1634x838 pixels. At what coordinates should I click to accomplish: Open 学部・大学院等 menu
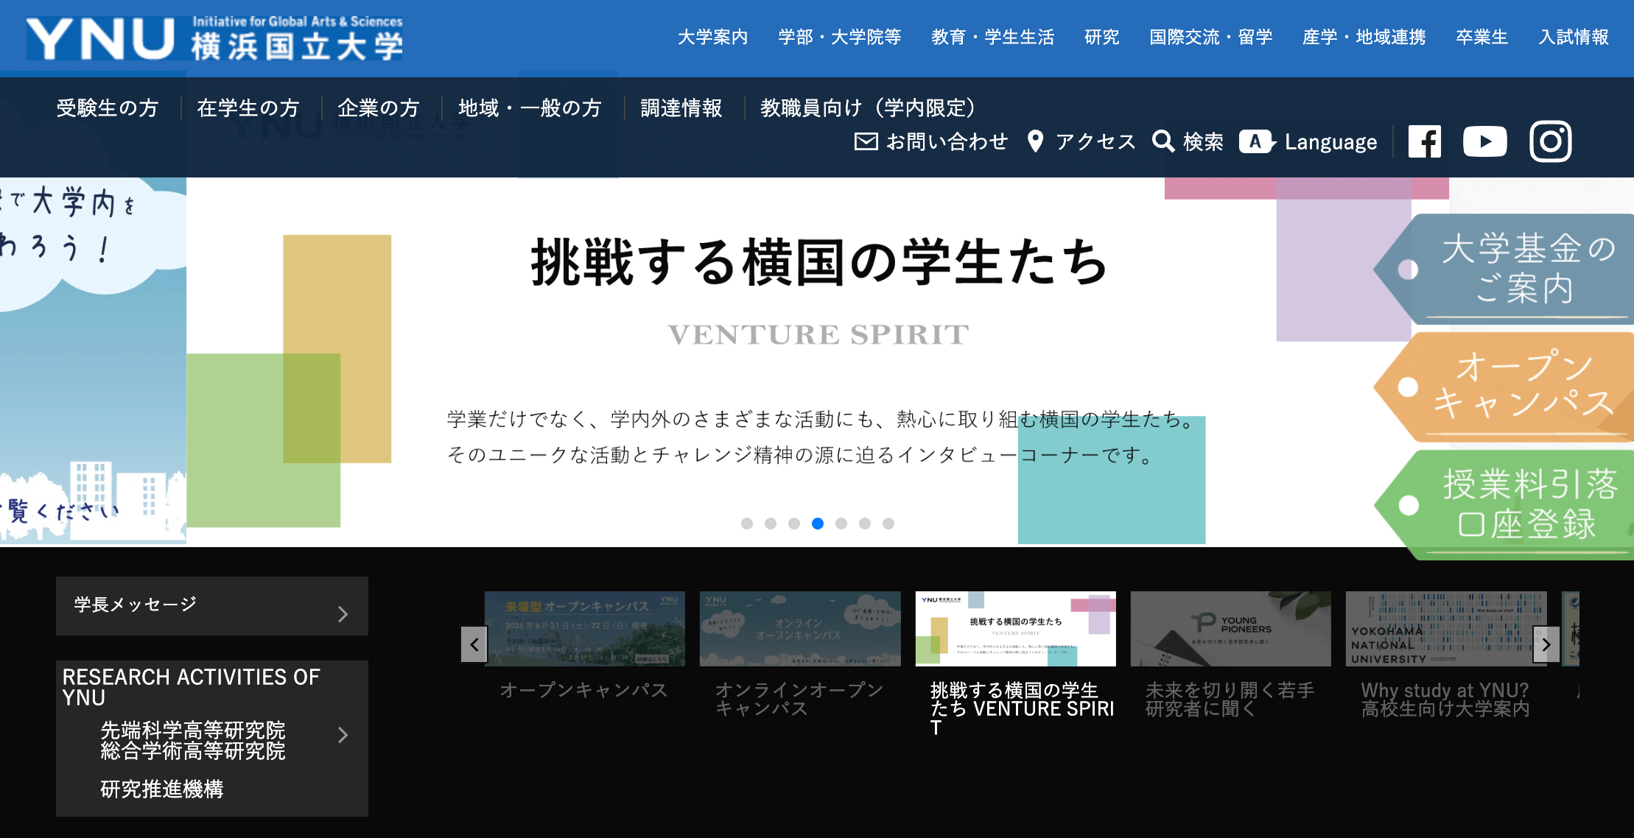(840, 37)
